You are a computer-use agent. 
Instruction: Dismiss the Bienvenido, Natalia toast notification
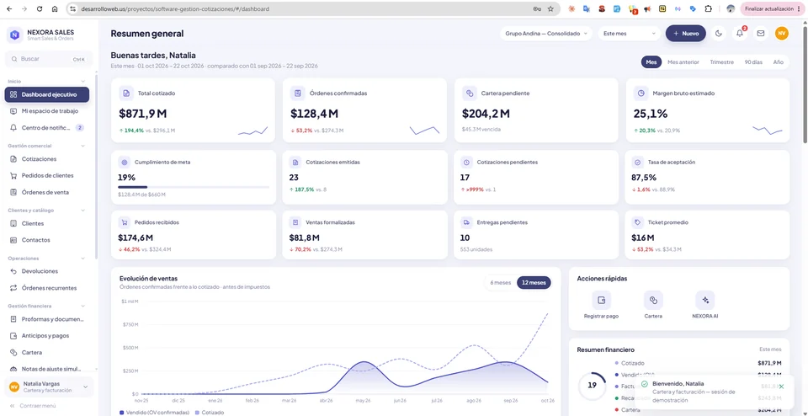tap(781, 386)
